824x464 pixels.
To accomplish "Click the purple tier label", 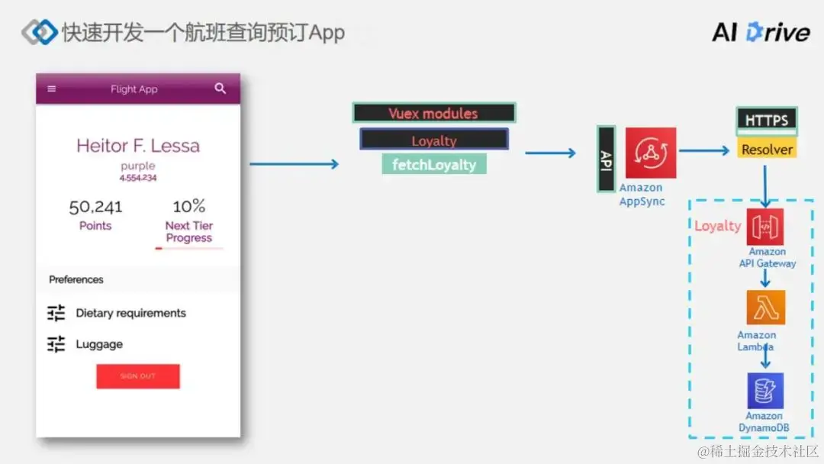I will 137,166.
